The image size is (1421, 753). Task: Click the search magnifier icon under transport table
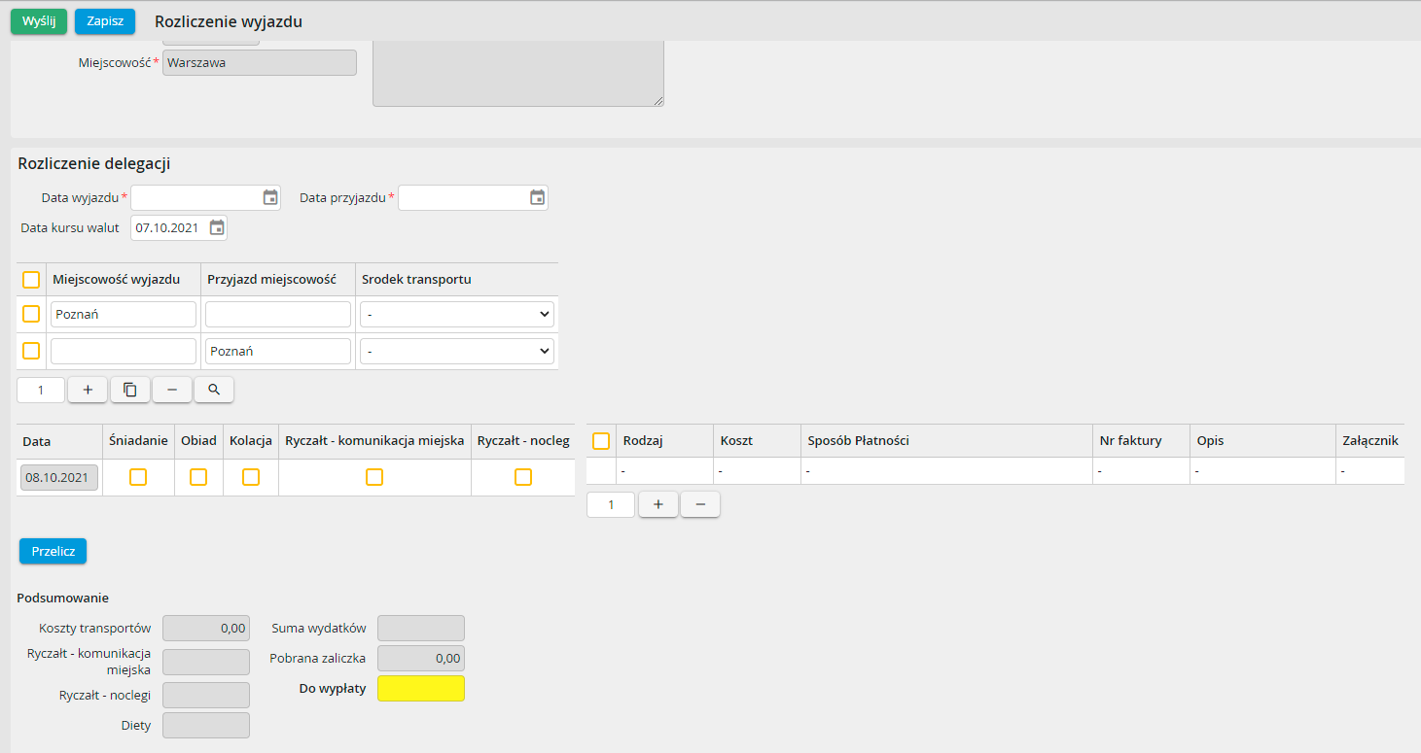214,390
